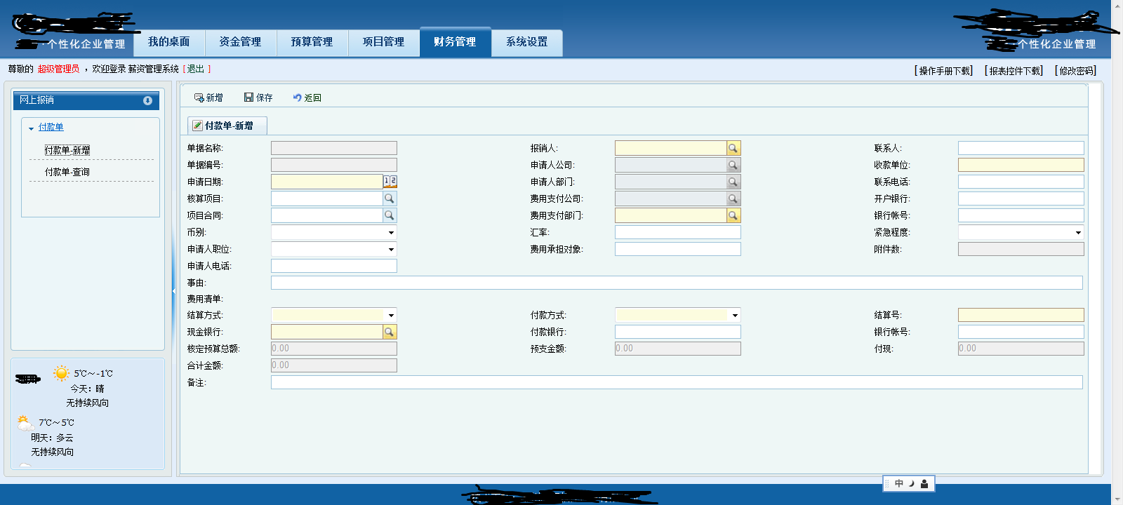Image resolution: width=1123 pixels, height=505 pixels.
Task: Focus the 费用承担对象 input field
Action: coord(678,249)
